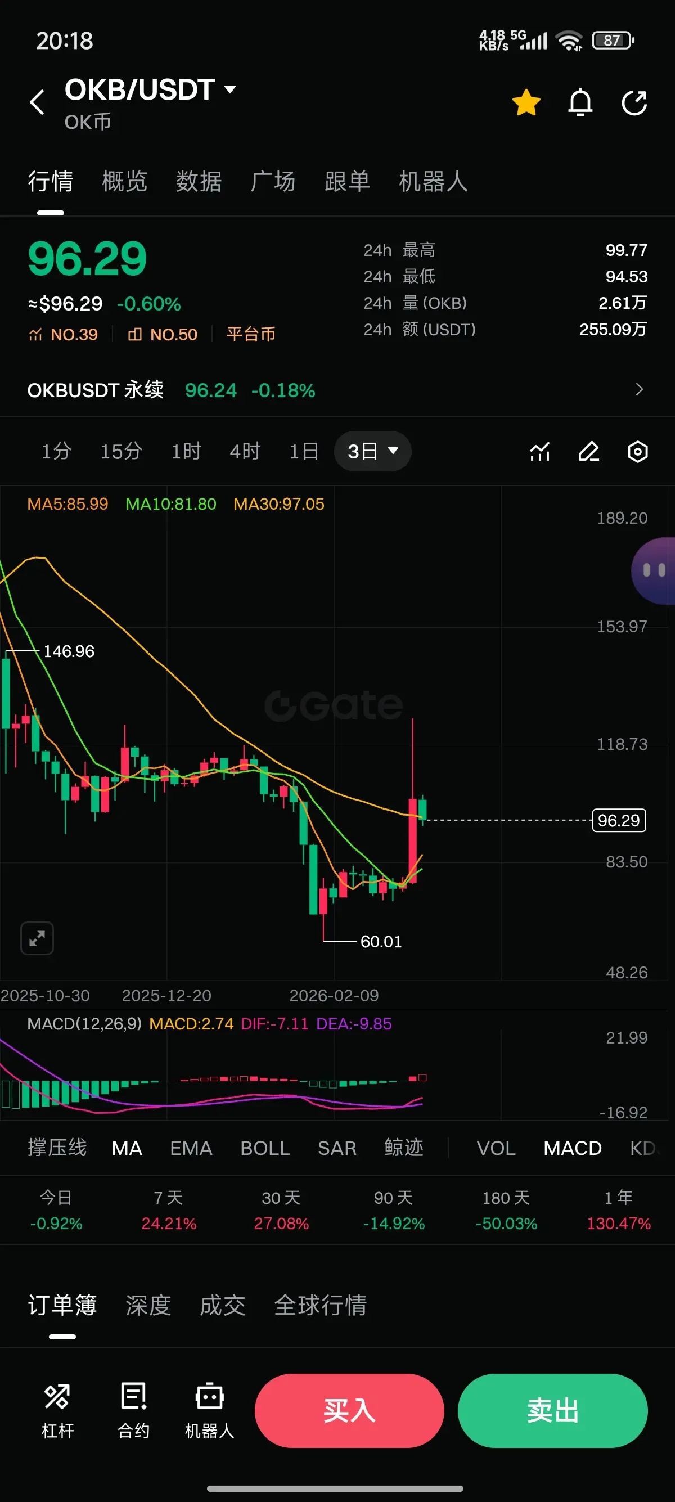Select 1分 chart interval
Screen dimensions: 675x1502
coord(57,451)
